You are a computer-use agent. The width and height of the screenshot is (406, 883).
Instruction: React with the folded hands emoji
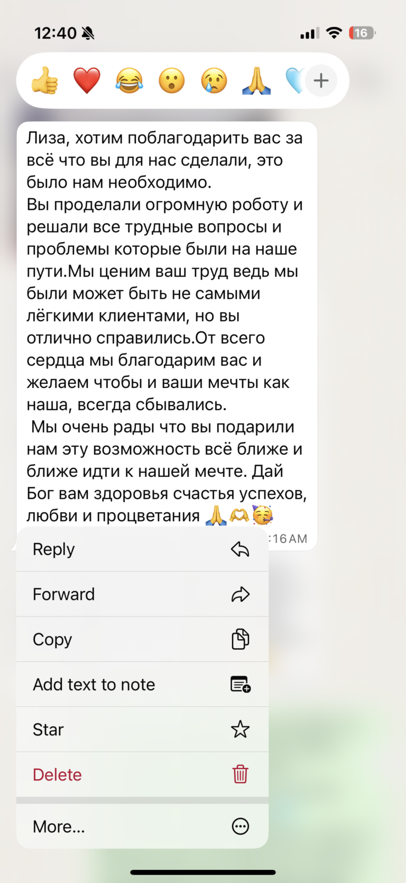pyautogui.click(x=255, y=80)
